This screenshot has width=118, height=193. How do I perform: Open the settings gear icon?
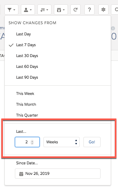103,10
